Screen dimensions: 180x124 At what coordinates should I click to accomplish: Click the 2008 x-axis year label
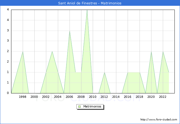pos(81,97)
